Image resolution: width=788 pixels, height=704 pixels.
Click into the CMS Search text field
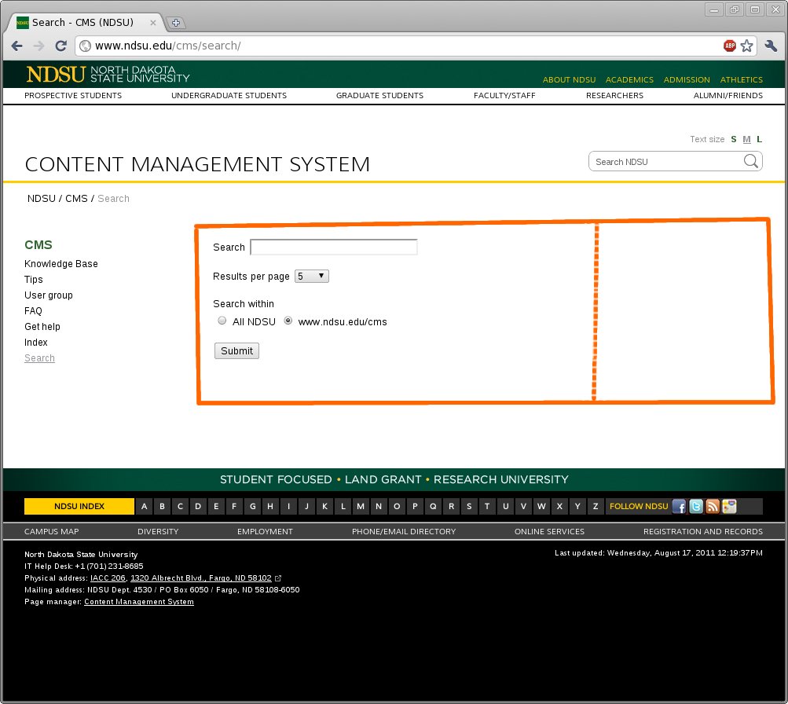point(333,247)
